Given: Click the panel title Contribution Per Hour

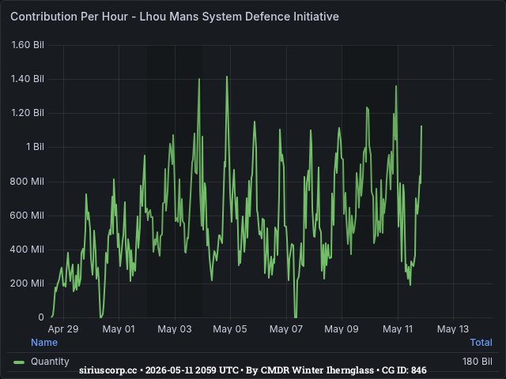Looking at the screenshot, I should click(x=175, y=17).
